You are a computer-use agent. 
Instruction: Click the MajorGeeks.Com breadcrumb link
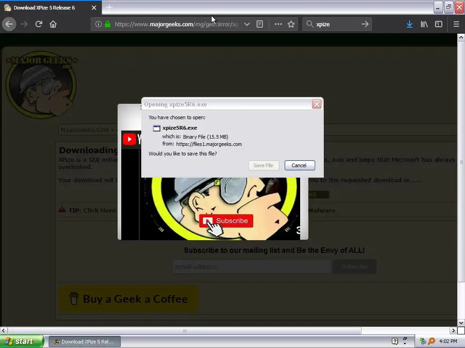click(85, 130)
